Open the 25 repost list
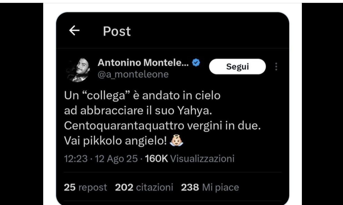Viewport: 343px width, 205px height. (x=85, y=187)
